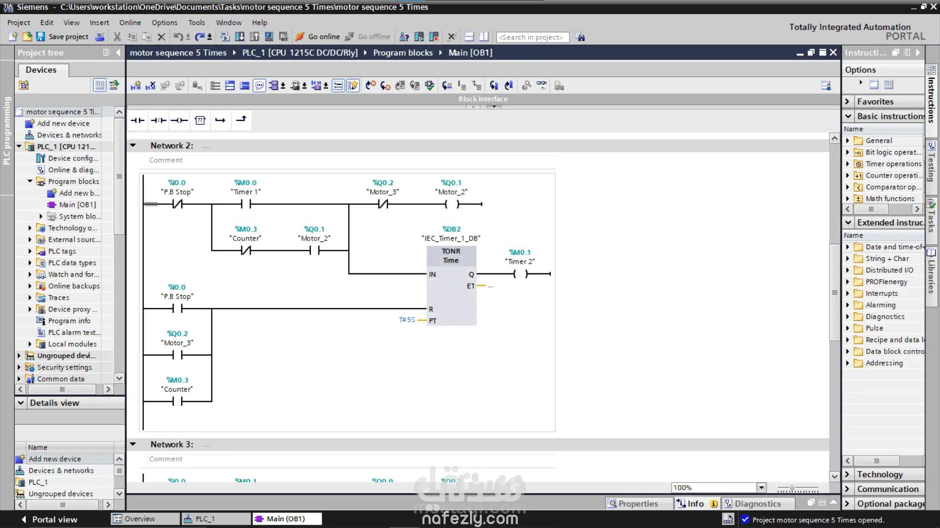940x528 pixels.
Task: Collapse Network 3
Action: (x=133, y=444)
